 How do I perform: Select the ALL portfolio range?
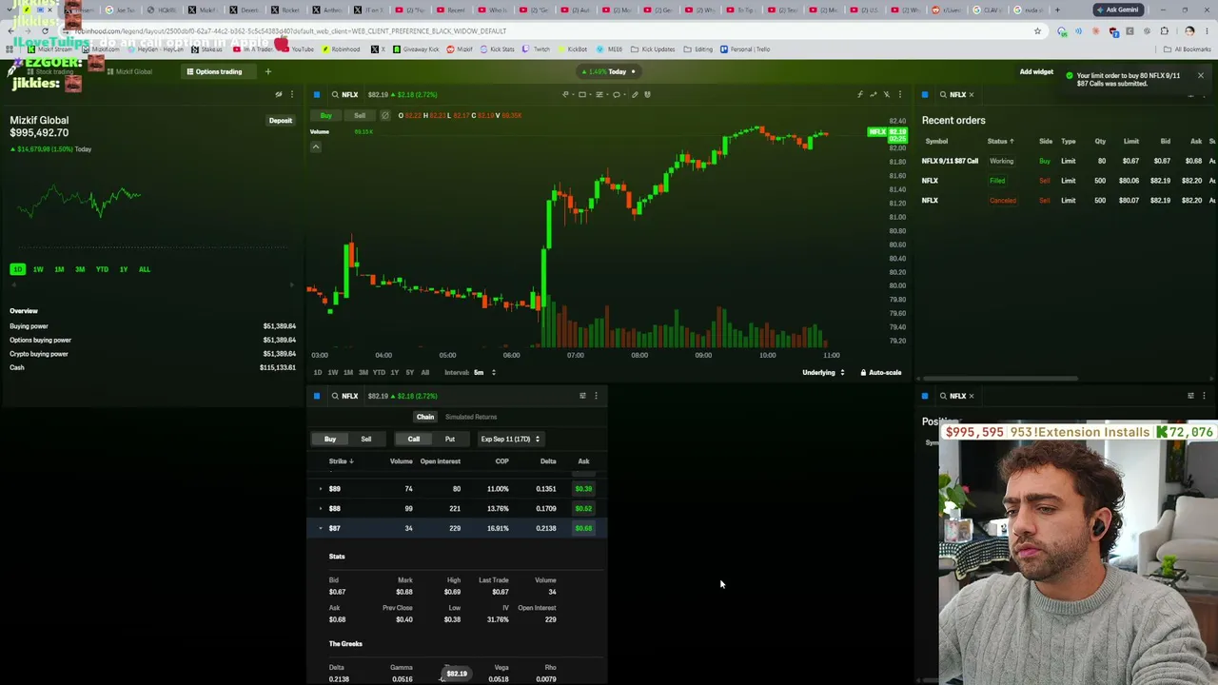[x=145, y=269]
